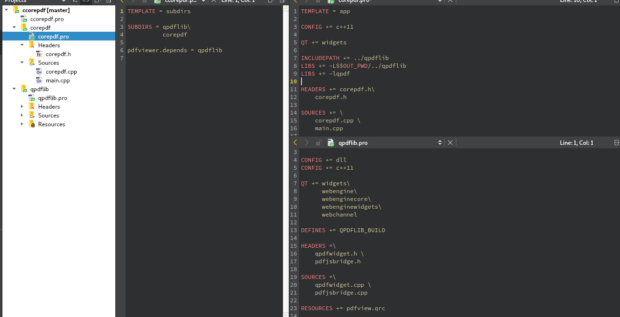Screen dimensions: 620x317
Task: Click 'qpdfwidget.h \' in the HEADERS list
Action: click(x=340, y=254)
